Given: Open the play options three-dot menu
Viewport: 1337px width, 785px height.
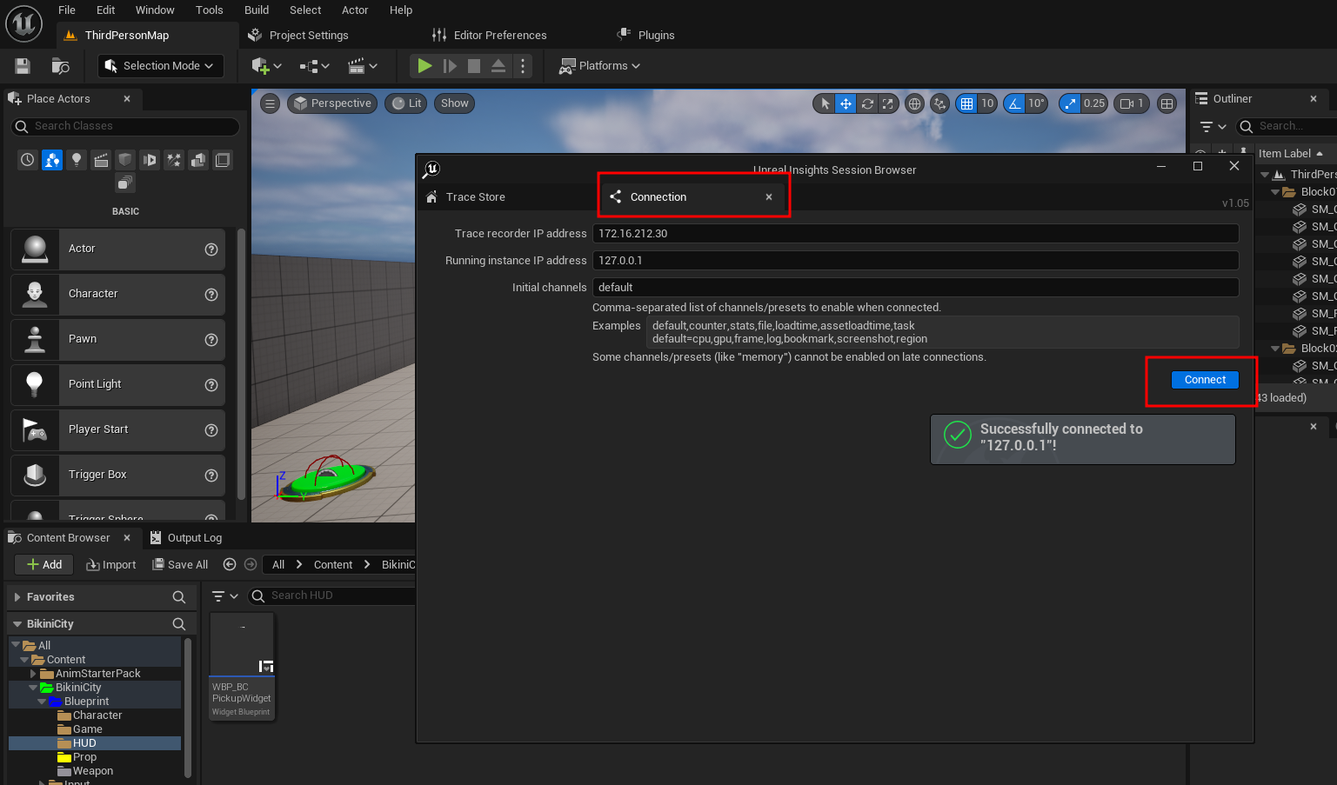Looking at the screenshot, I should [x=522, y=66].
